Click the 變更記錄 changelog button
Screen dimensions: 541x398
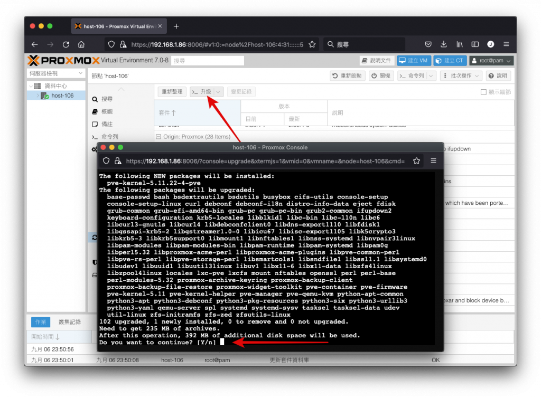[x=241, y=92]
